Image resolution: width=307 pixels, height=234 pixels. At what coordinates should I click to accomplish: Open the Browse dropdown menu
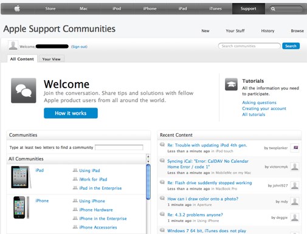[297, 31]
